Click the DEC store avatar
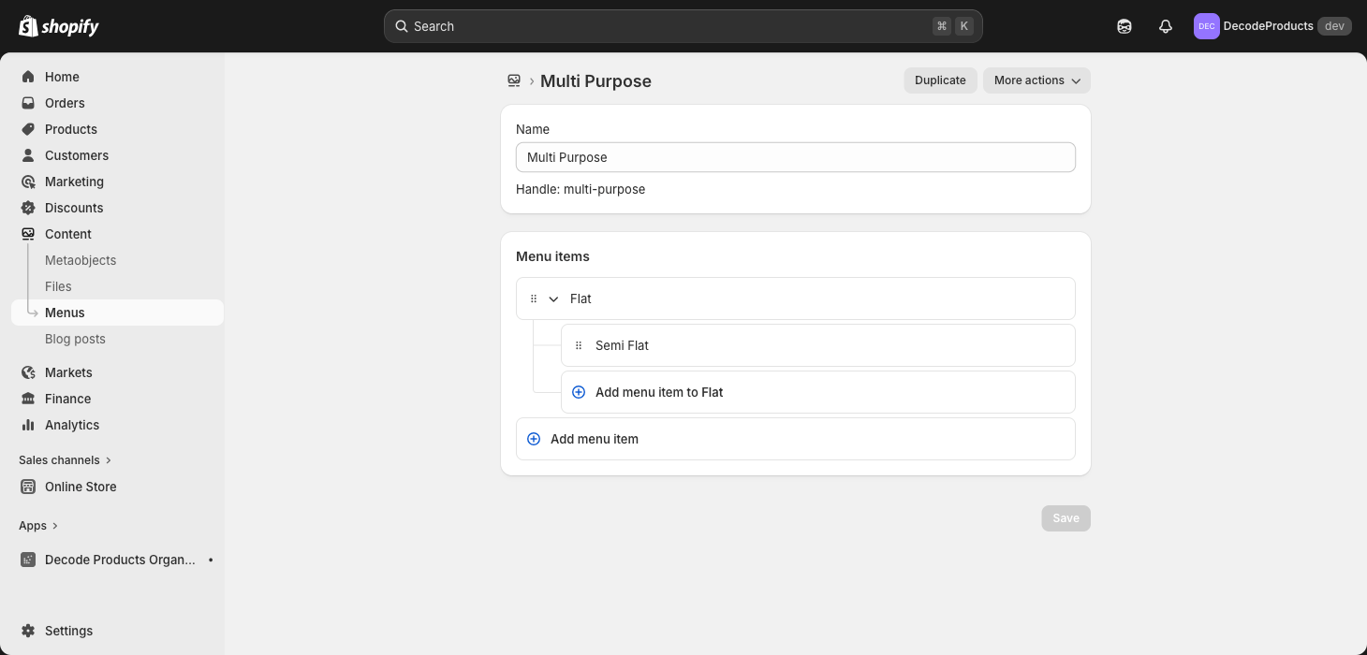Image resolution: width=1367 pixels, height=655 pixels. click(x=1206, y=26)
